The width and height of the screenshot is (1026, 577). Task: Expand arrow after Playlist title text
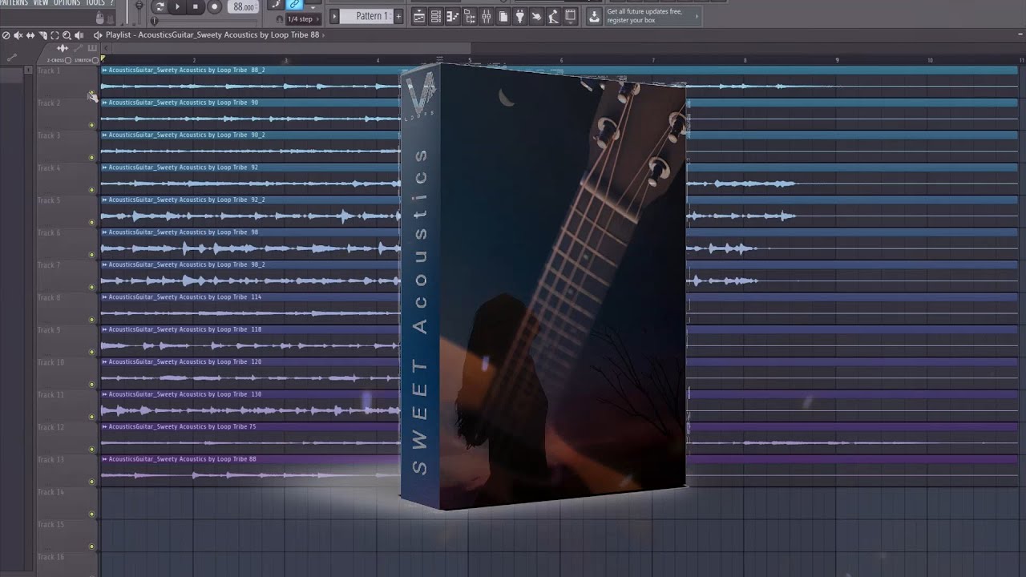point(323,35)
